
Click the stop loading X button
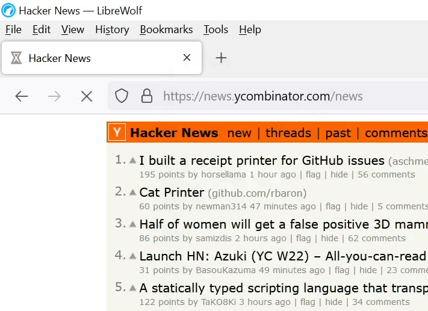87,96
